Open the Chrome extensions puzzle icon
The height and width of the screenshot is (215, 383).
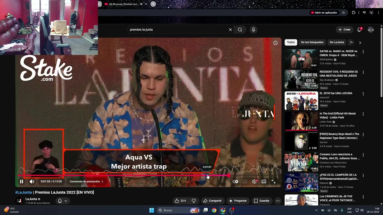point(353,13)
